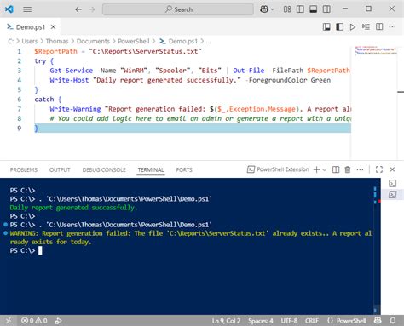Image resolution: width=404 pixels, height=326 pixels.
Task: Click the breadcrumb ellipsis symbol
Action: point(208,42)
